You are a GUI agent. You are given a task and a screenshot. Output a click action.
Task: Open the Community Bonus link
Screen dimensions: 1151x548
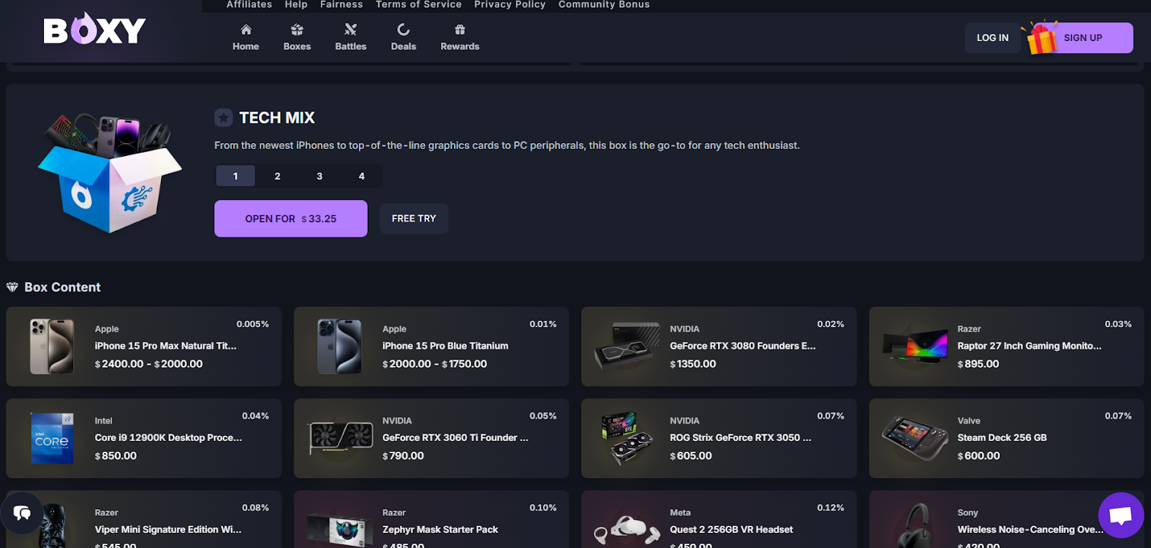pos(604,4)
